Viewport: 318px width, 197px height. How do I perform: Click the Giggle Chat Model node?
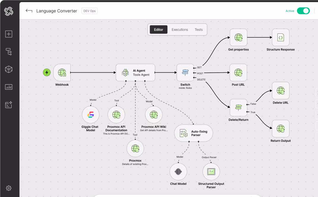coord(90,115)
